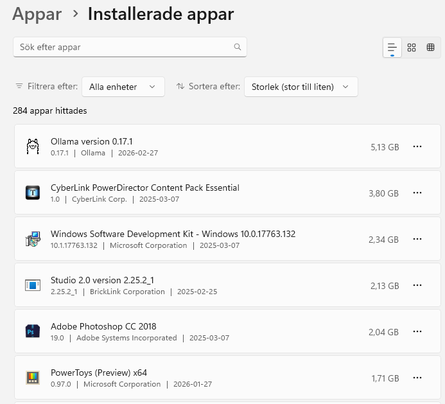Click the Adobe Systems Incorporated publisher text

(127, 338)
